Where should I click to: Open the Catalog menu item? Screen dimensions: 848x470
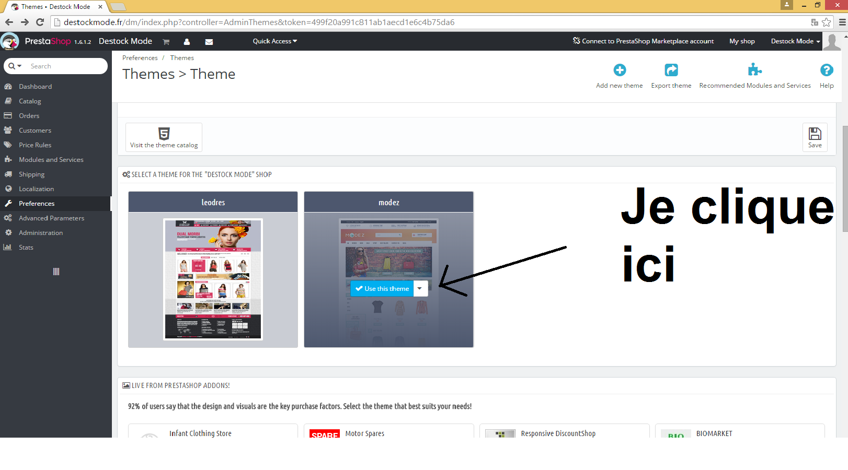pyautogui.click(x=30, y=101)
